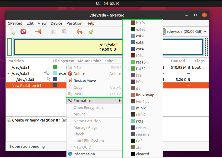
Task: Click the key icon on /dev/sda2 row
Action: pyautogui.click(x=47, y=73)
